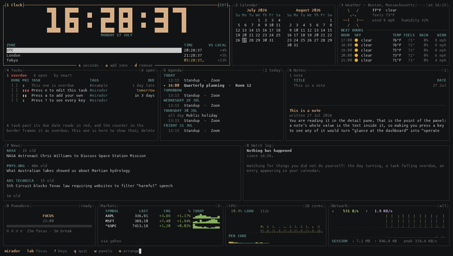The width and height of the screenshot is (453, 256).
Task: Click 'q quit' in bottom bar
Action: (81, 251)
